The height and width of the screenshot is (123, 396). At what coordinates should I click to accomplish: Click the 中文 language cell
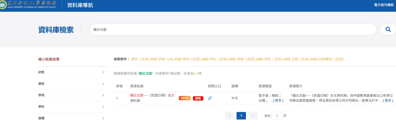(x=235, y=98)
